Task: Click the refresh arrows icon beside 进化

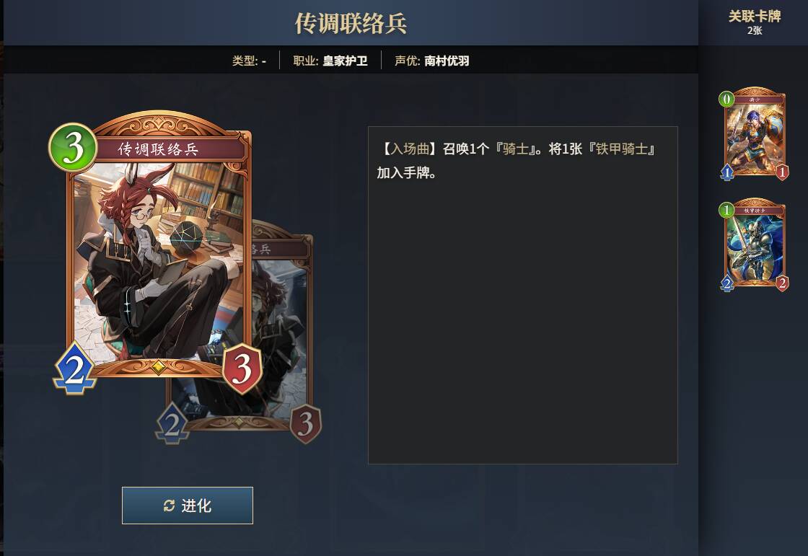Action: 169,506
